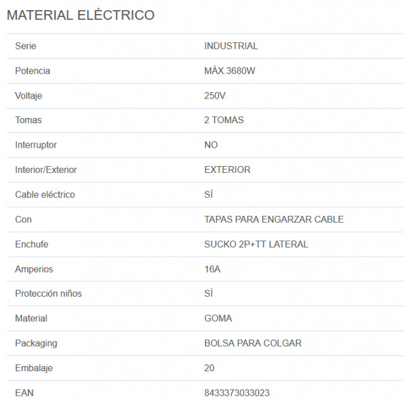
Task: Click the Cable eléctrico label
Action: pos(45,194)
